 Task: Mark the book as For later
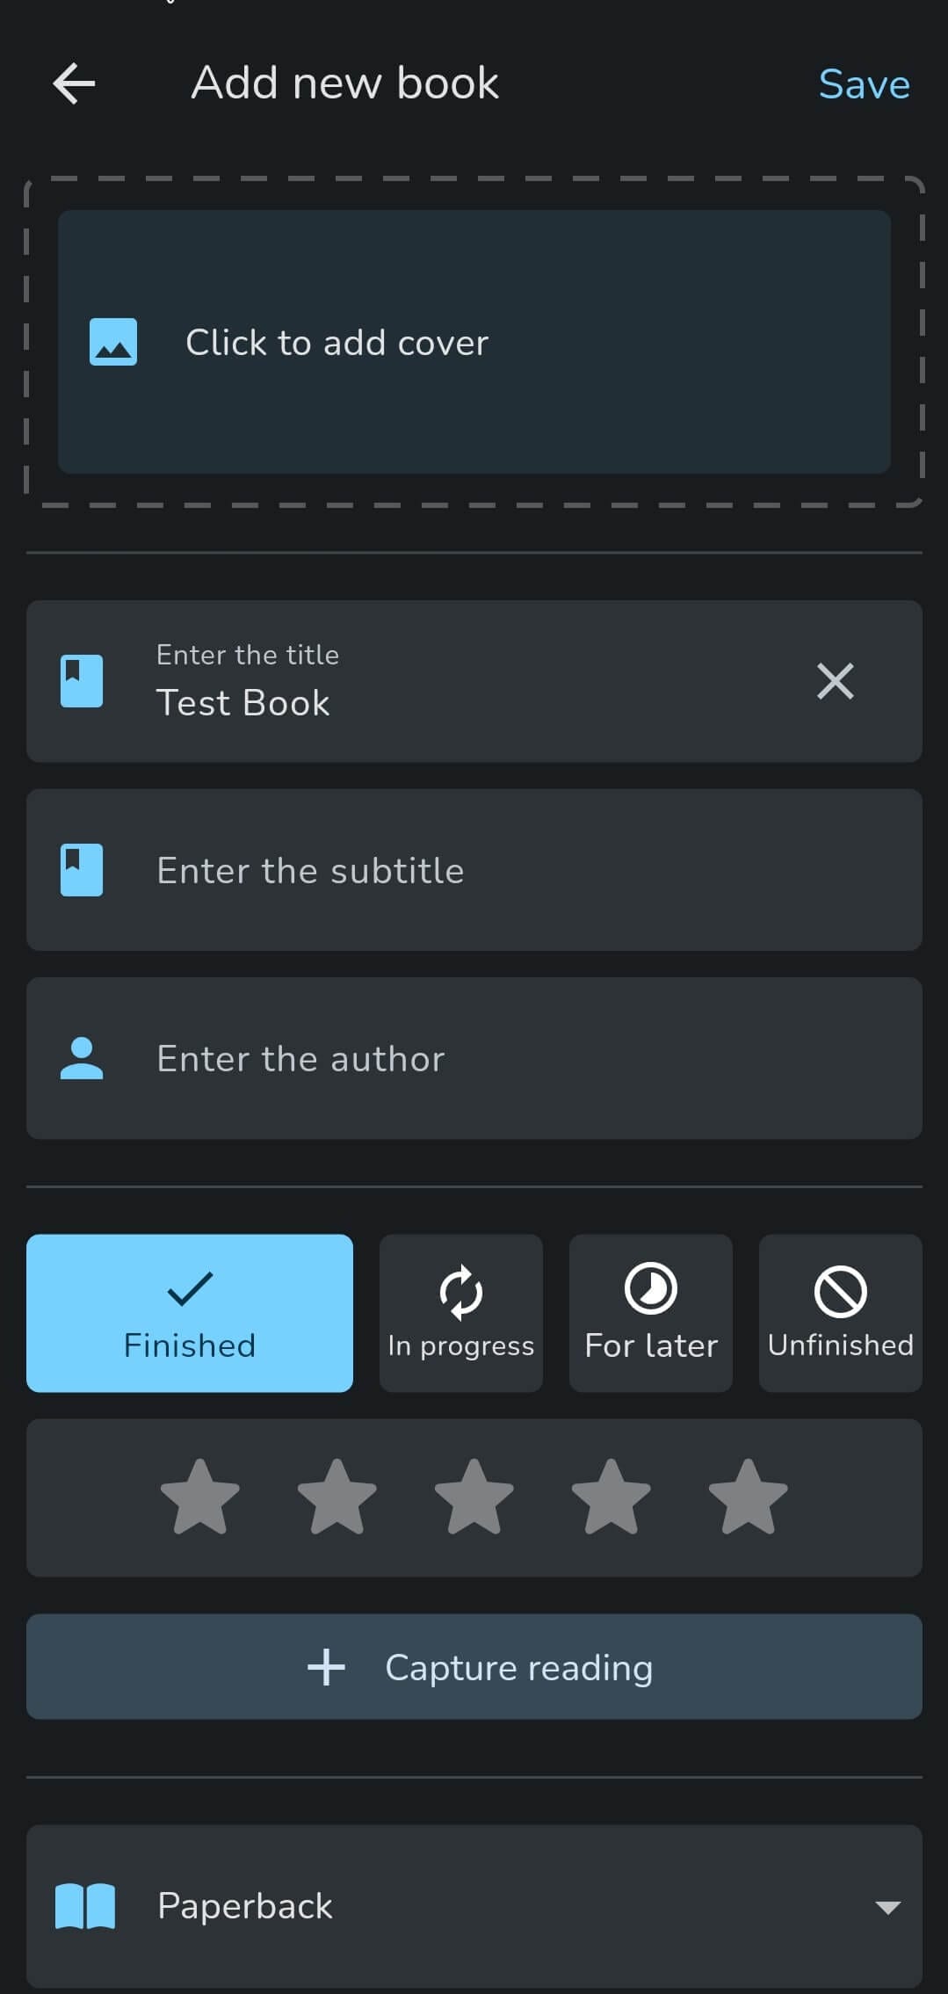(x=651, y=1313)
